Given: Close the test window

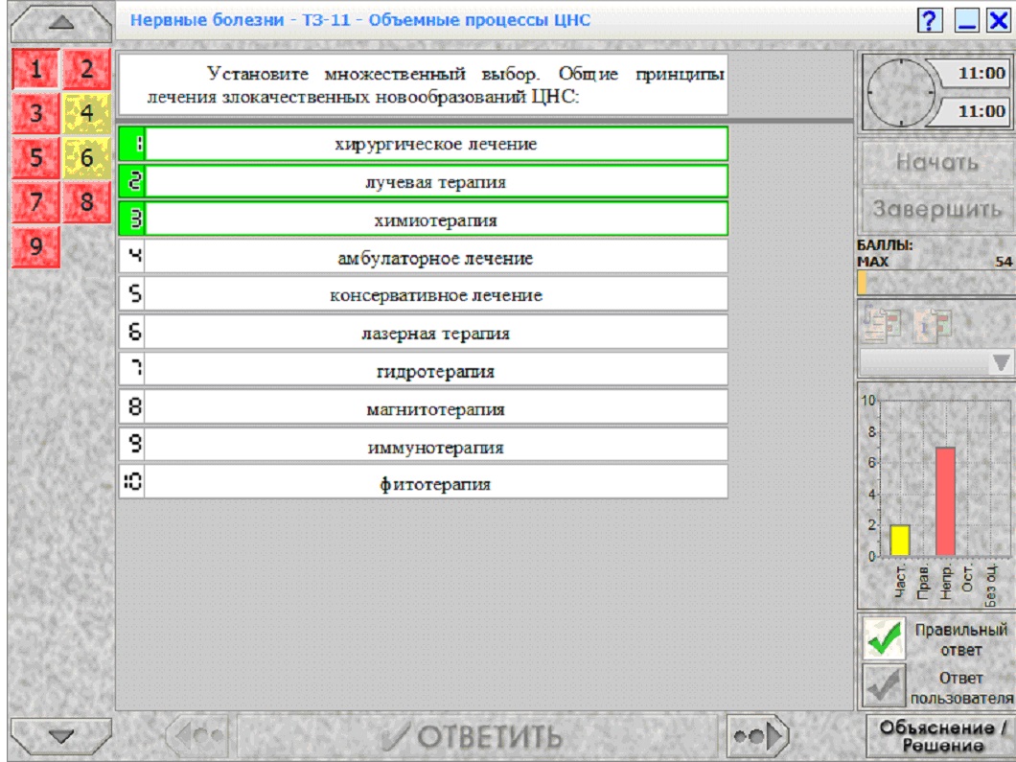Looking at the screenshot, I should coord(999,20).
